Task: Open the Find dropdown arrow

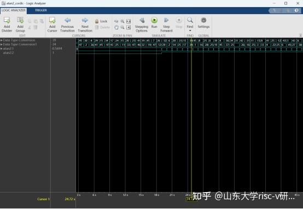Action: pyautogui.click(x=190, y=31)
